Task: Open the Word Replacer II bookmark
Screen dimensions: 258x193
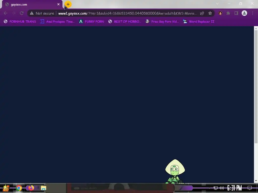Action: [199, 22]
